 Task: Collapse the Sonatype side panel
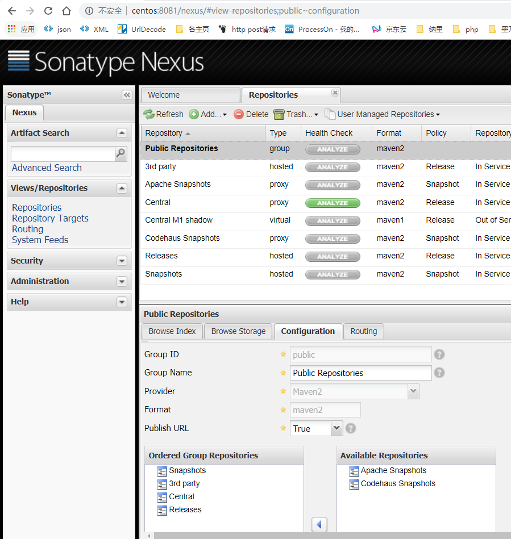(x=127, y=95)
